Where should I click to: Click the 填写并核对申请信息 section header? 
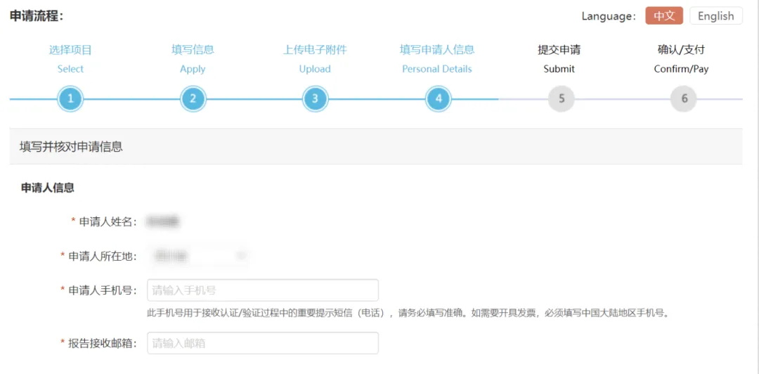(x=71, y=147)
